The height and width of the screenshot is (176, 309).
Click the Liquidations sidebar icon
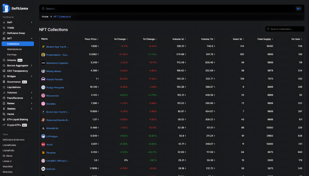tap(4, 87)
